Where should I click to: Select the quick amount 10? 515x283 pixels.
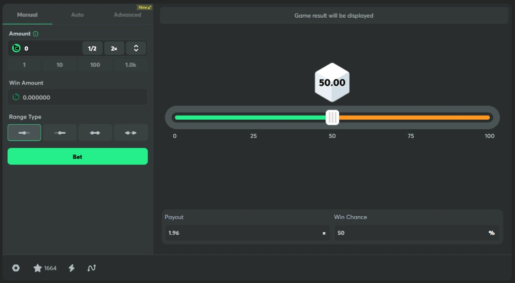pyautogui.click(x=59, y=65)
